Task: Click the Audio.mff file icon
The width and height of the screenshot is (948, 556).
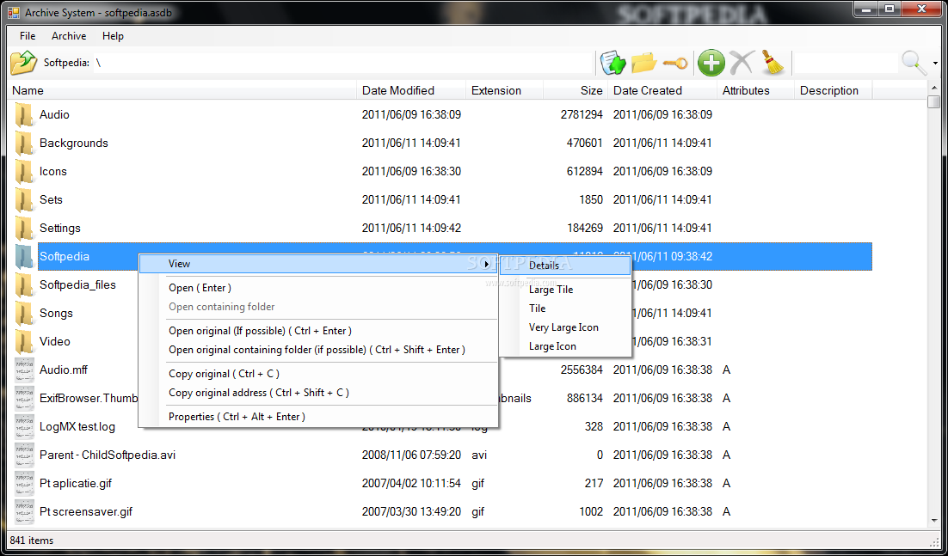Action: coord(24,370)
